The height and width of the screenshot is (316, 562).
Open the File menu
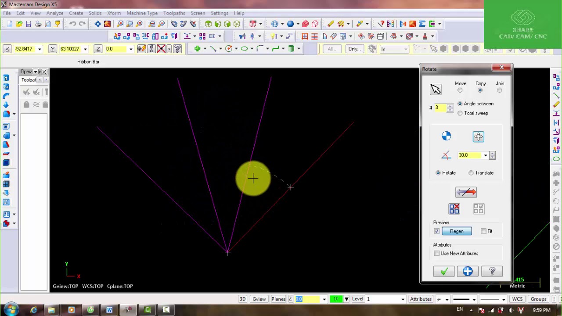point(7,13)
